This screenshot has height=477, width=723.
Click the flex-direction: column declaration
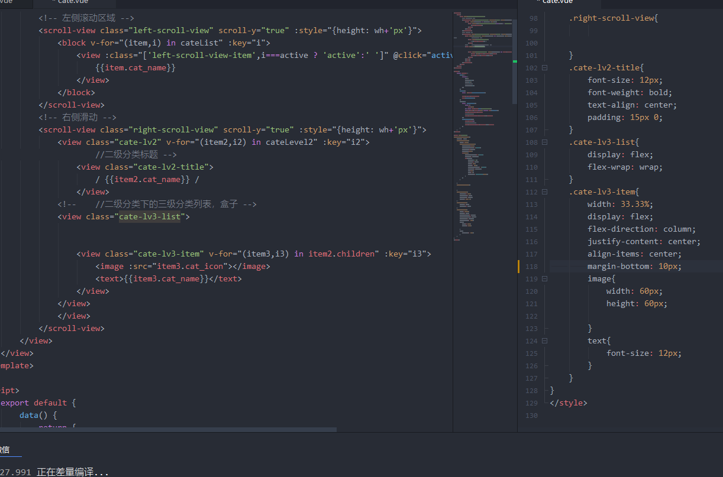click(641, 229)
